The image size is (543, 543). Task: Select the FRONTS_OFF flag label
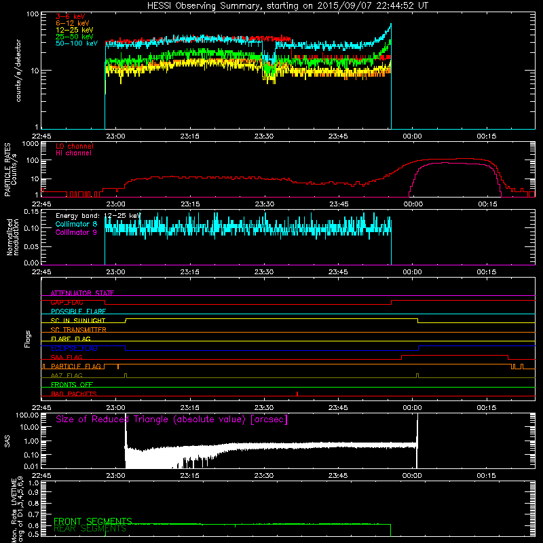72,384
